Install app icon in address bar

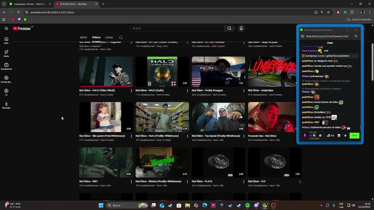pyautogui.click(x=316, y=12)
